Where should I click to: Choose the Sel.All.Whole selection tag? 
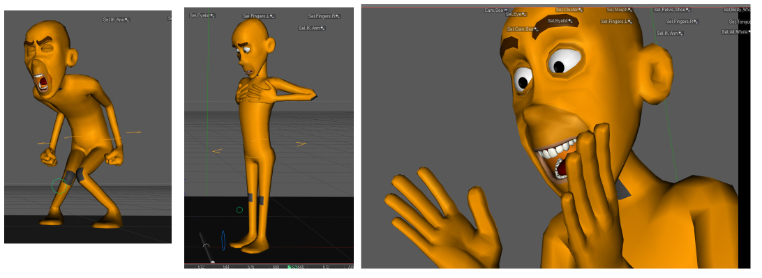[736, 32]
